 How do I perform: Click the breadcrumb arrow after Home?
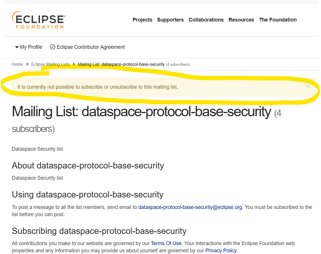[27, 64]
